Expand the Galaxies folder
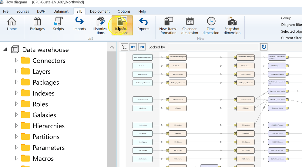 (16, 115)
